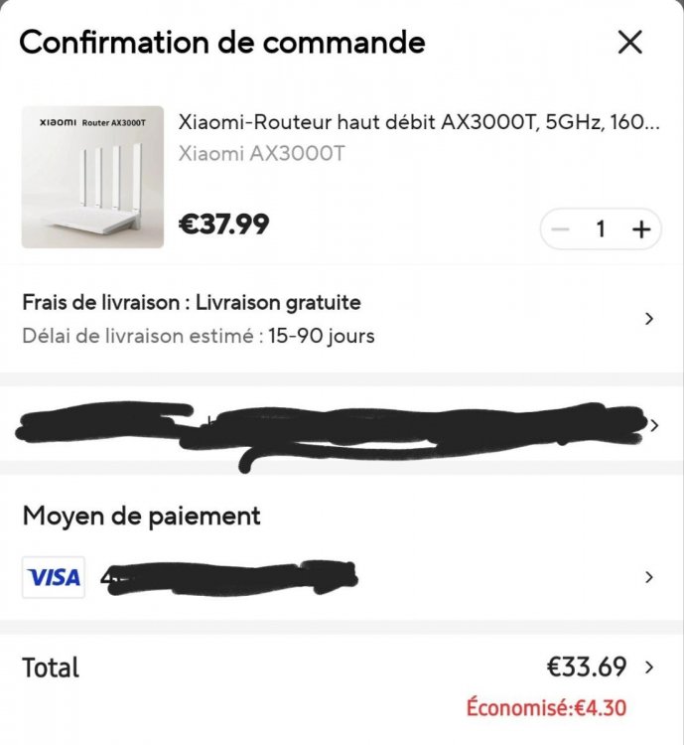Click the redacted Visa card number

tap(228, 577)
